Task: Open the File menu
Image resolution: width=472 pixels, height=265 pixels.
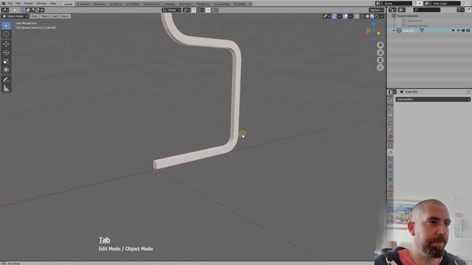Action: tap(10, 3)
